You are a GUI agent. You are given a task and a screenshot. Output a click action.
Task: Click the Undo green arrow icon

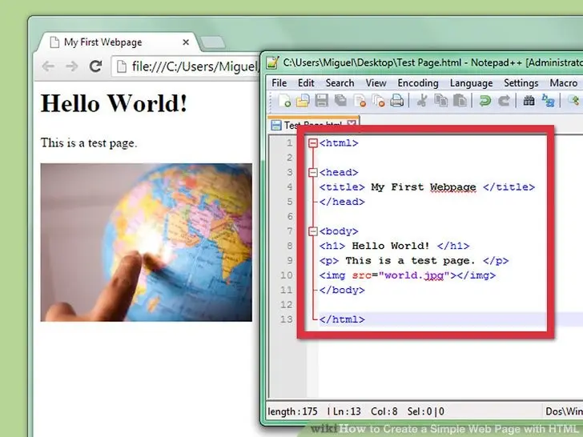coord(484,100)
